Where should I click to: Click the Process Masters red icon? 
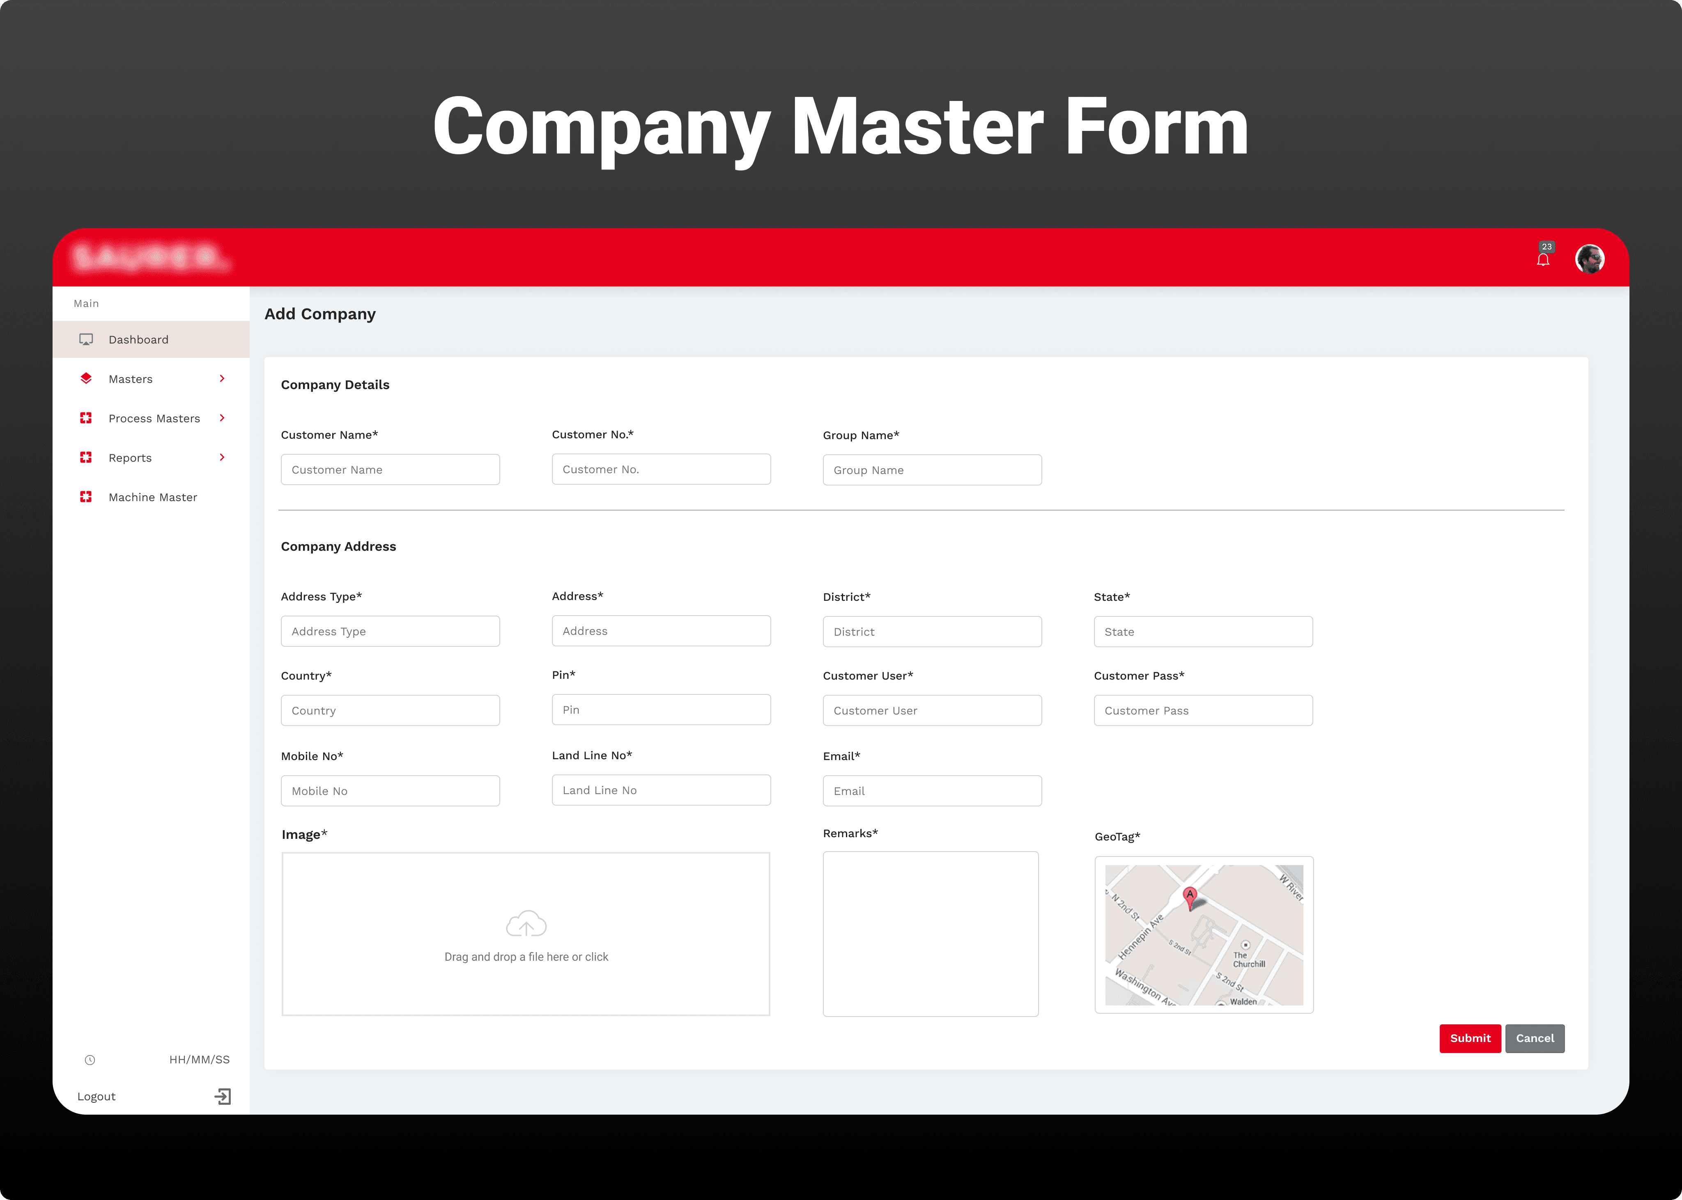tap(87, 418)
